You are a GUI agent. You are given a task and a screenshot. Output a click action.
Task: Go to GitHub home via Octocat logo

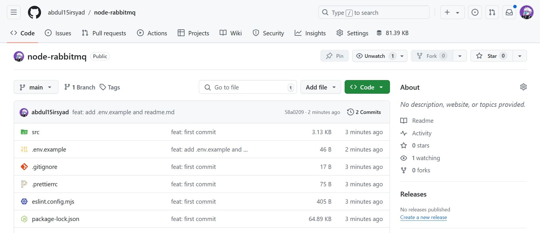point(35,13)
